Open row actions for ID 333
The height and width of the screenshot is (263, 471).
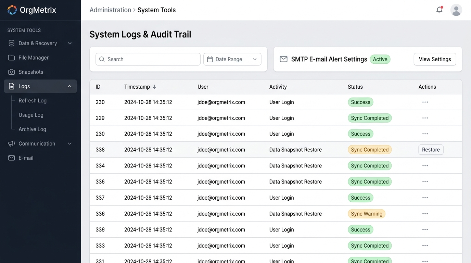click(425, 246)
